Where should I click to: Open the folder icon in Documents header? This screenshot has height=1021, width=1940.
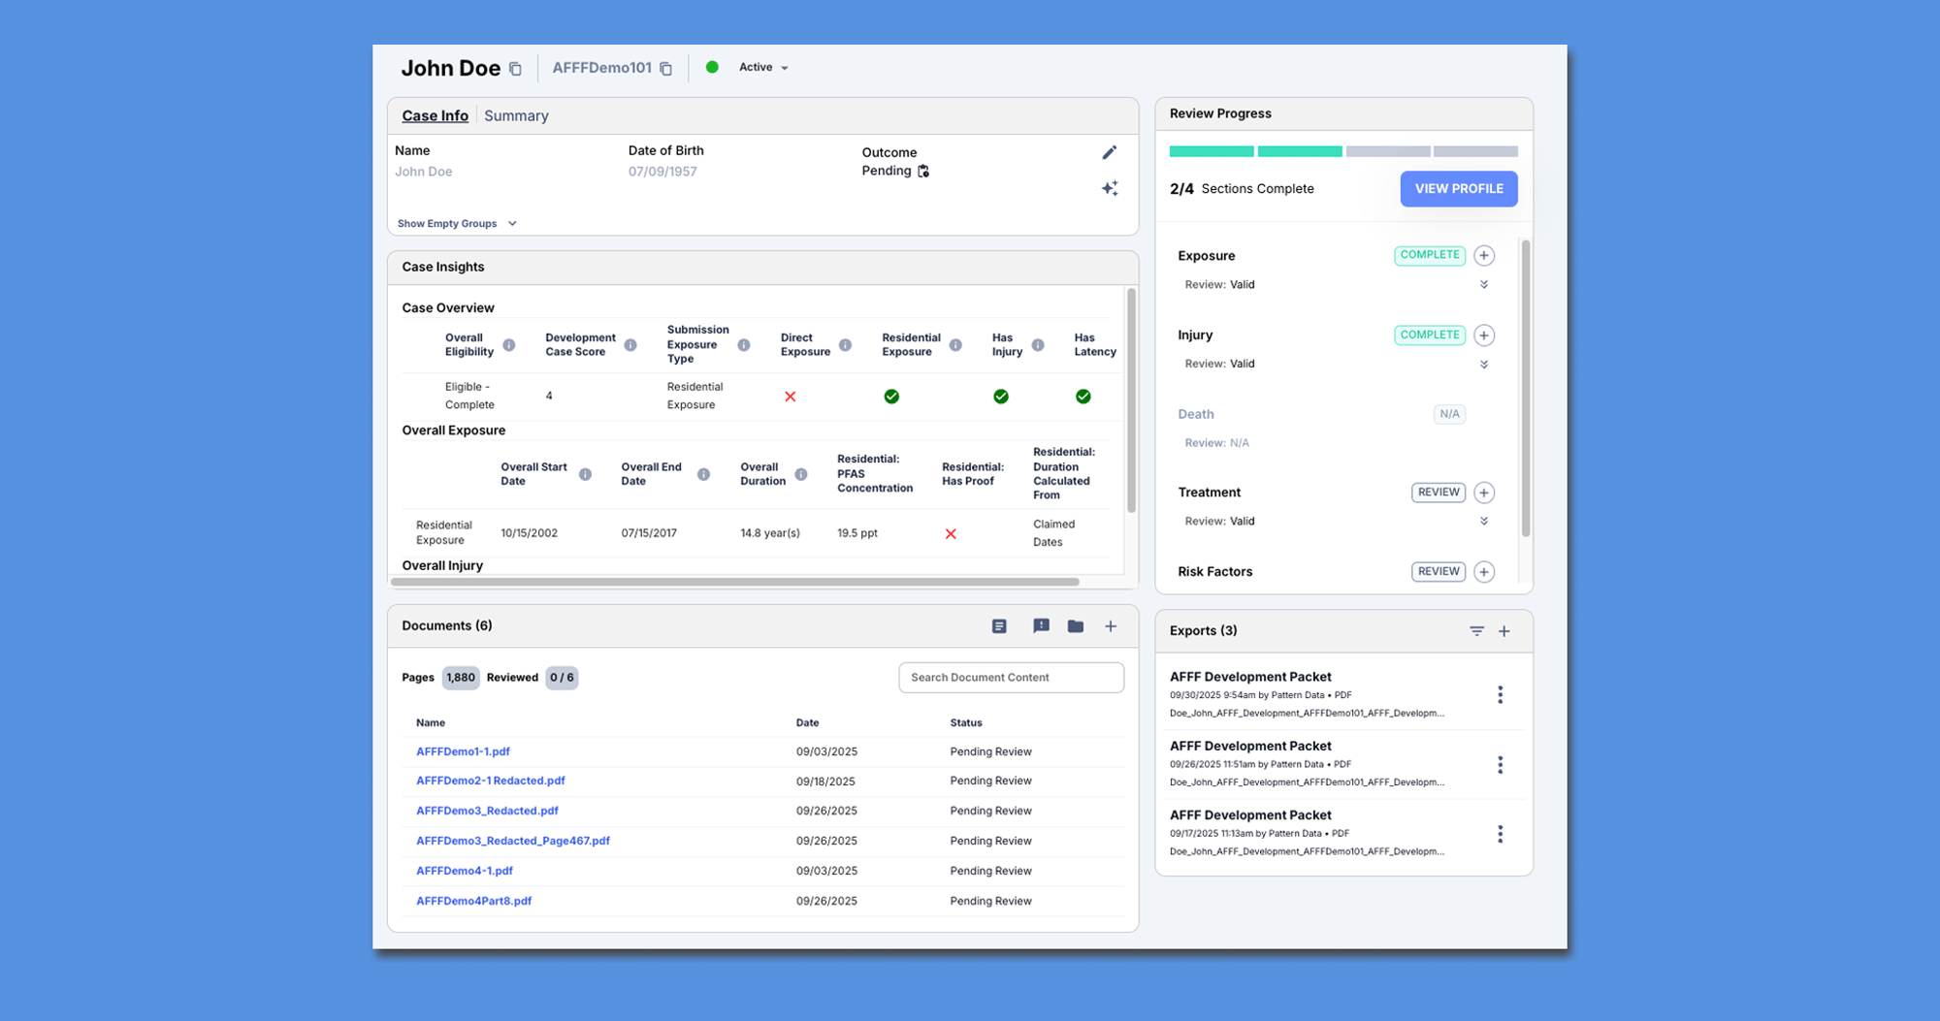[x=1076, y=626]
